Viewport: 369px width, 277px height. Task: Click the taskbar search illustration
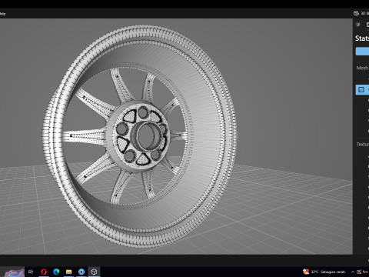pyautogui.click(x=14, y=272)
